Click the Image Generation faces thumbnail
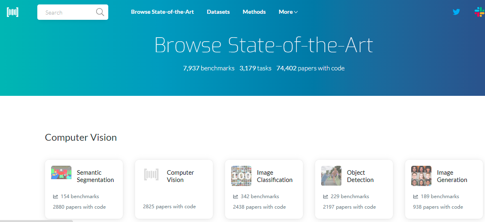485x222 pixels. coord(421,176)
